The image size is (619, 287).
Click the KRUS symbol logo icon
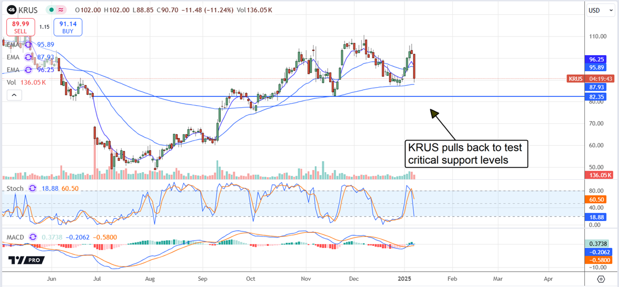(x=11, y=10)
